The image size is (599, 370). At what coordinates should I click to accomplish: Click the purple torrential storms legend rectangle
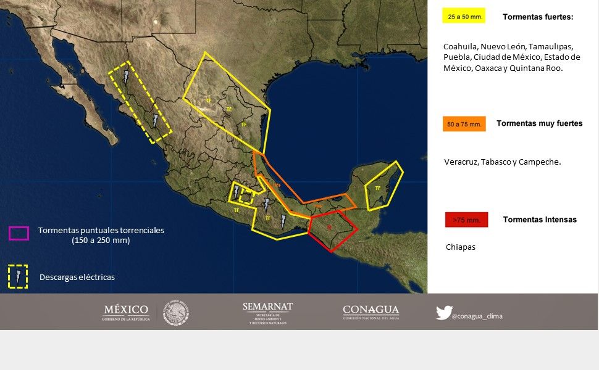pyautogui.click(x=19, y=233)
